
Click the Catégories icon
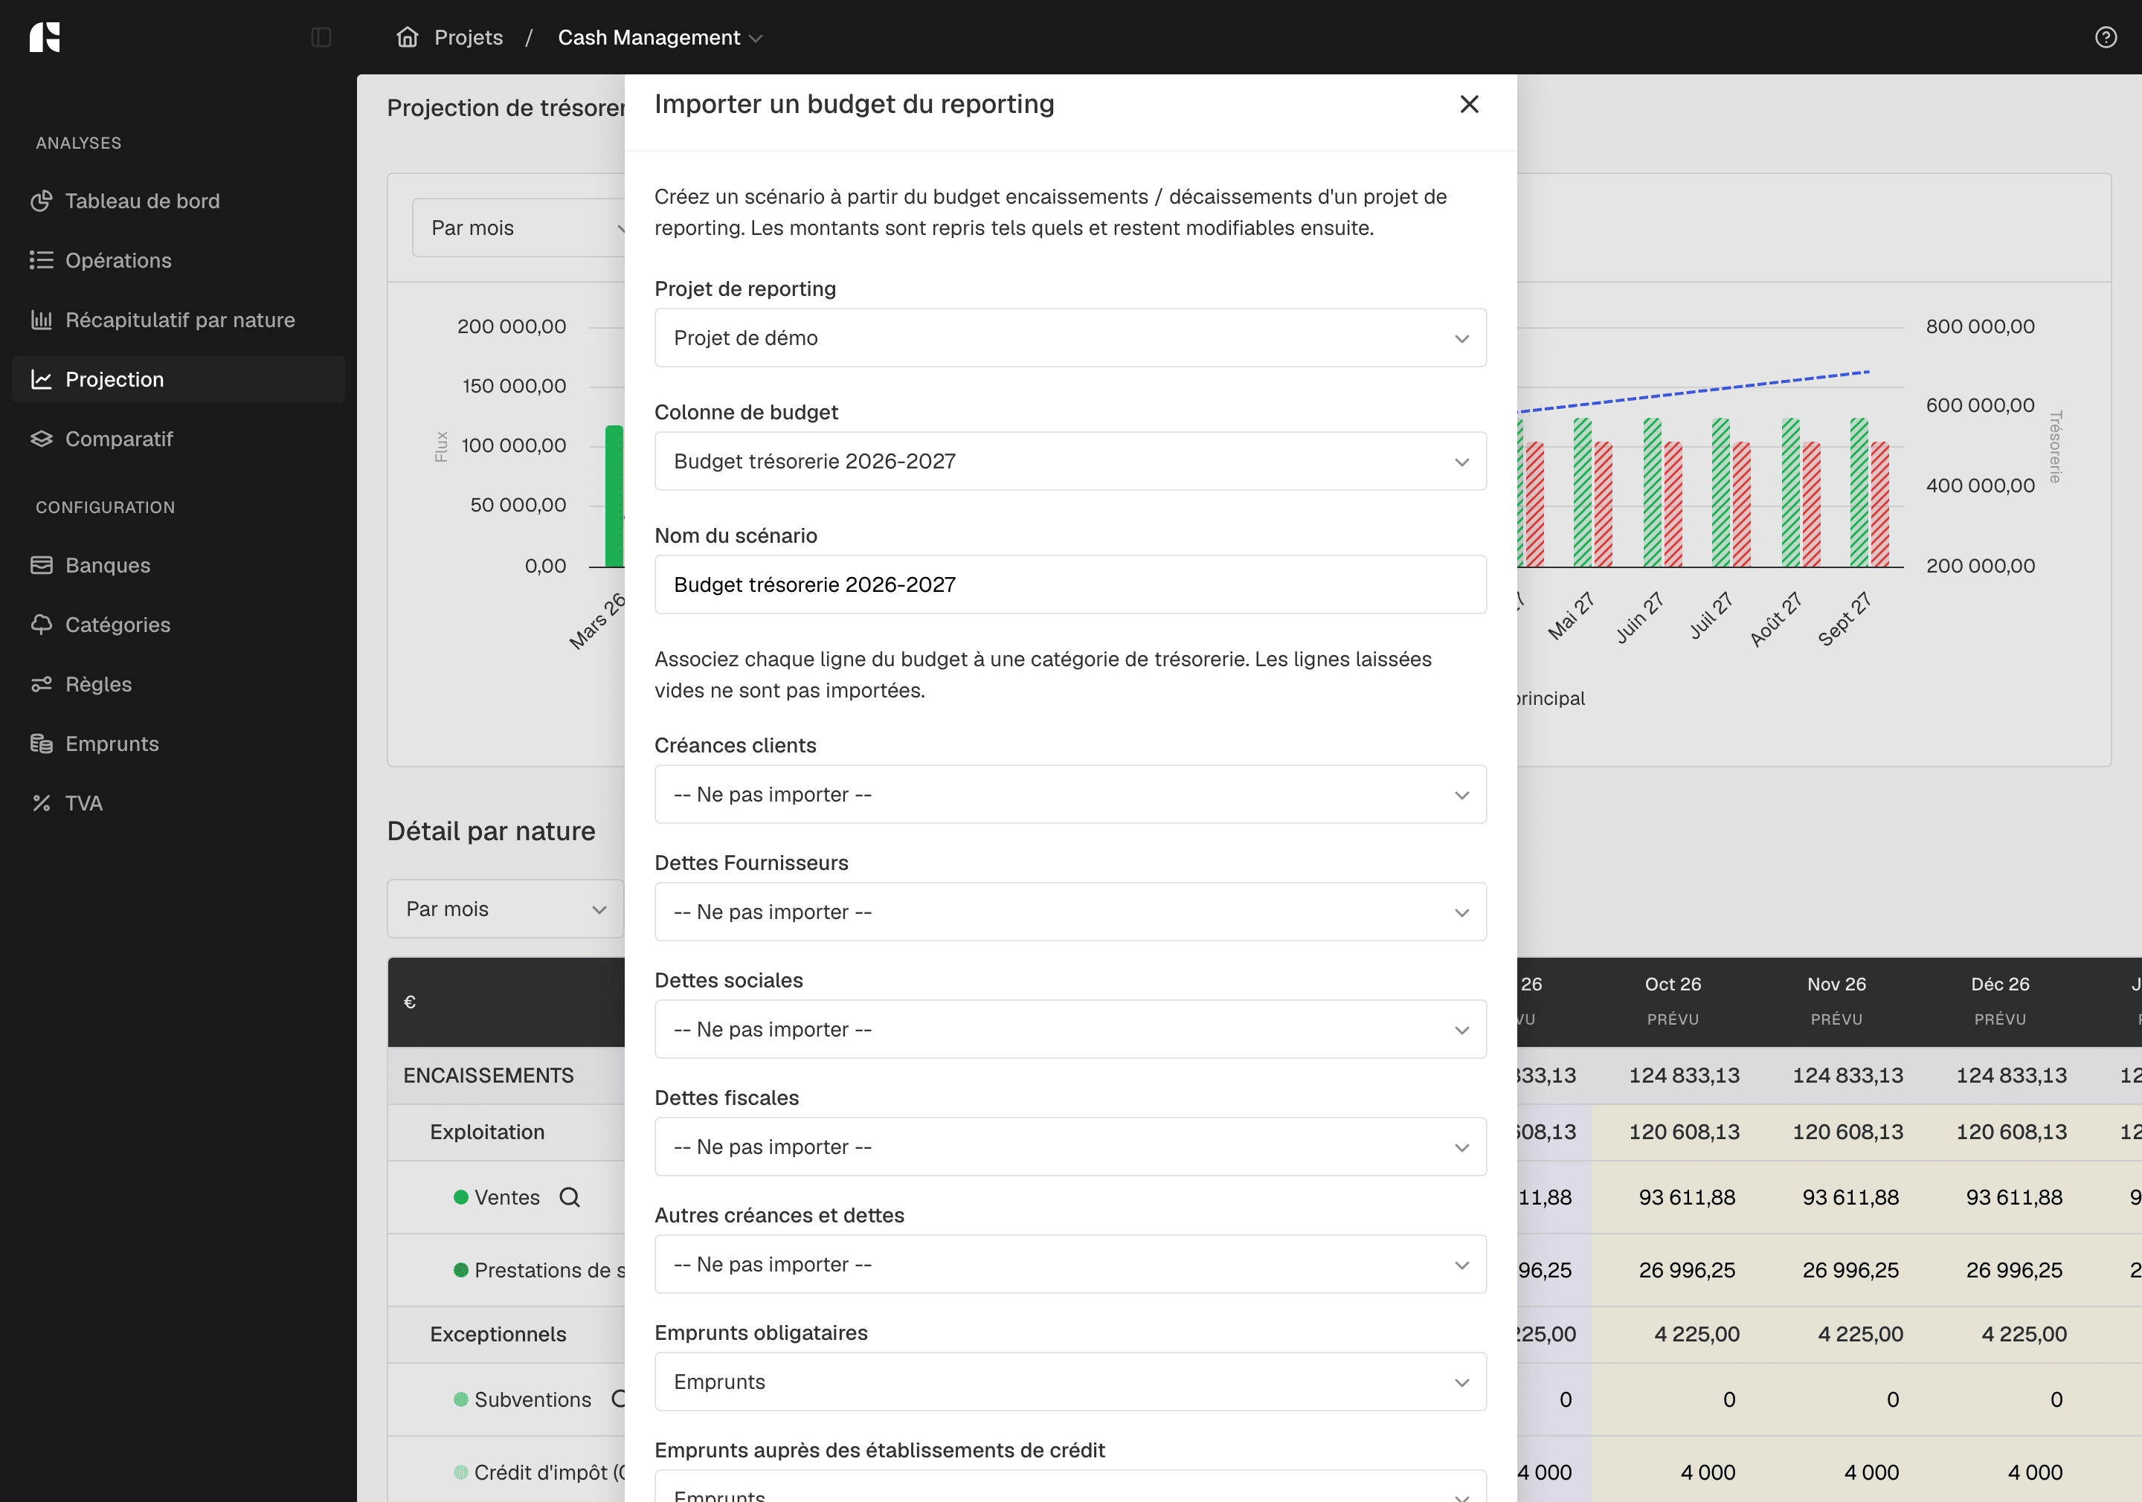pos(41,625)
